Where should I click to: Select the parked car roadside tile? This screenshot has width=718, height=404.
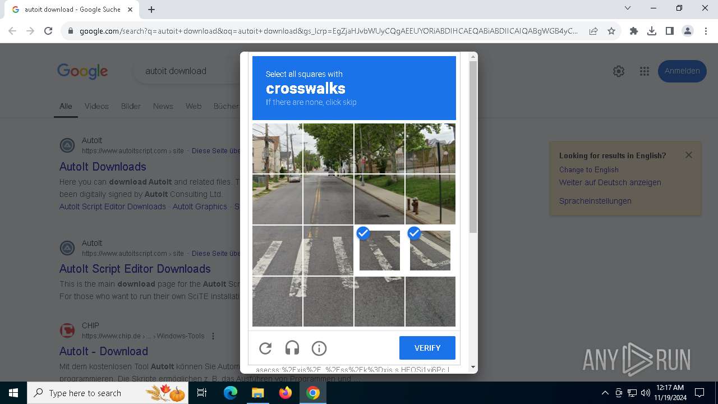(x=277, y=199)
